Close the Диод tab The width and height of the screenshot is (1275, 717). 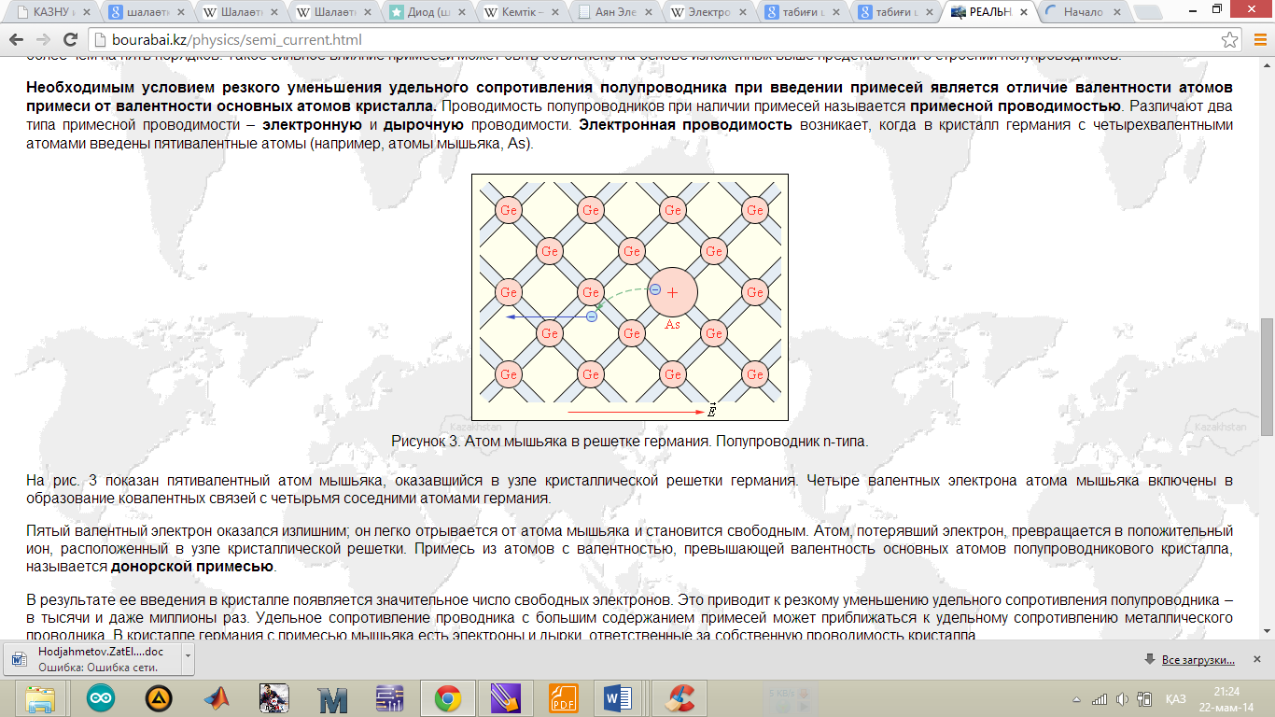click(x=463, y=13)
